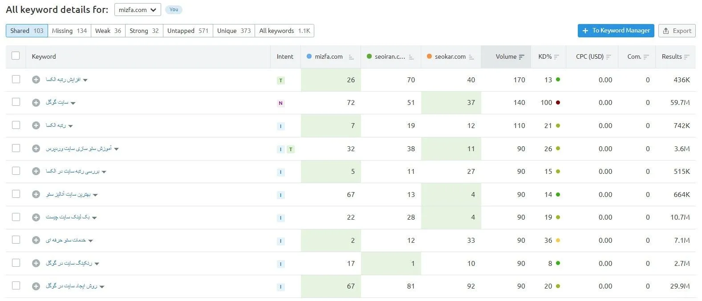The image size is (702, 301).
Task: Sort by seoiran position icon
Action: 411,57
